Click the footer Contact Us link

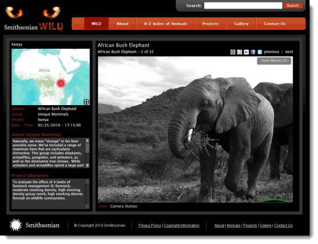283,225
